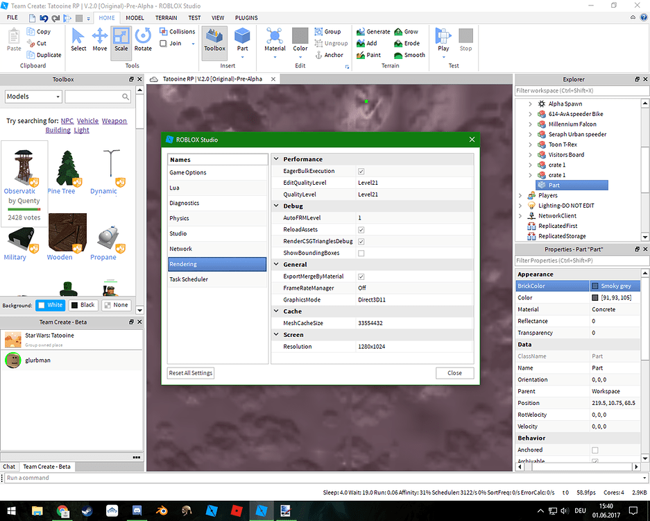Toggle the Join checkbox
The height and width of the screenshot is (521, 650).
[163, 43]
